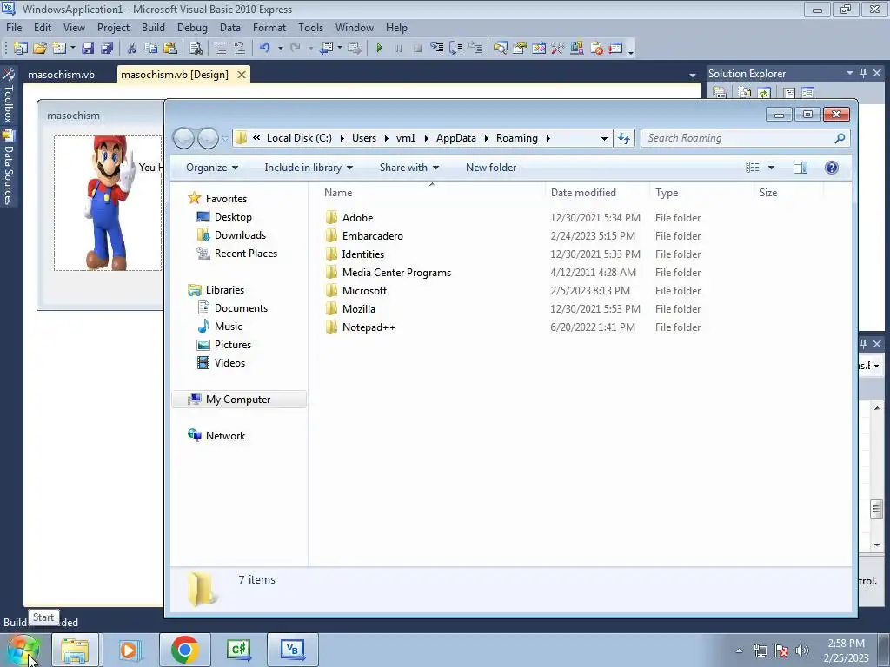Click the Uncomment selected lines icon
This screenshot has height=667, width=890.
tap(240, 49)
